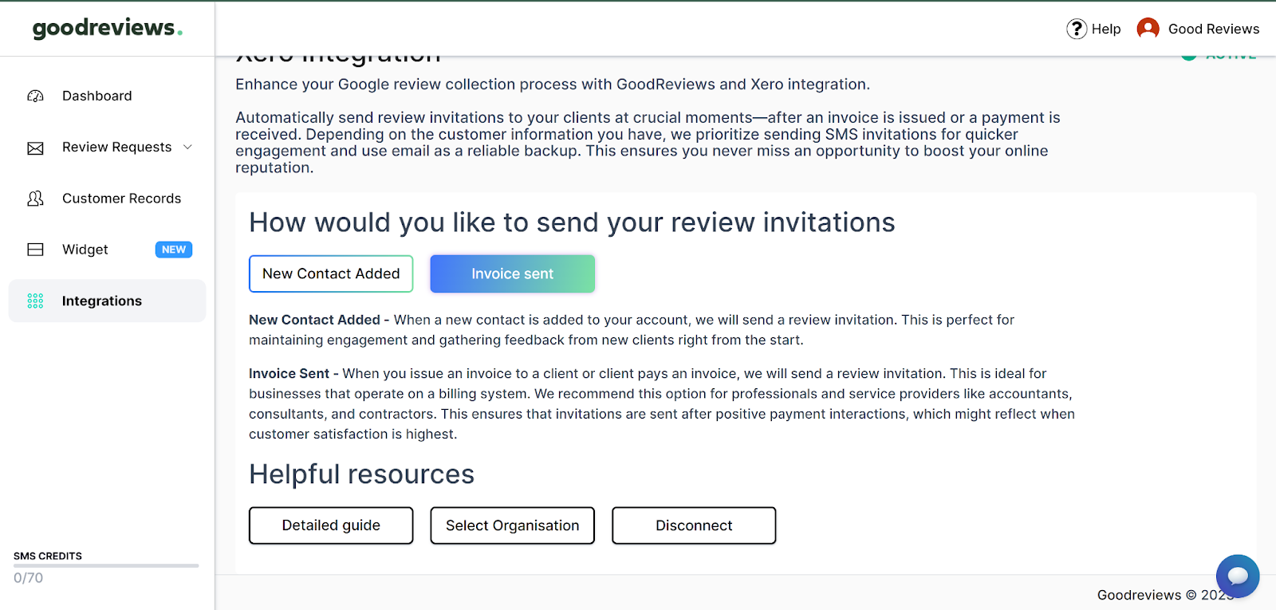Click the bold 'Invoice Sent -' description label
Image resolution: width=1276 pixels, height=610 pixels.
coord(293,373)
